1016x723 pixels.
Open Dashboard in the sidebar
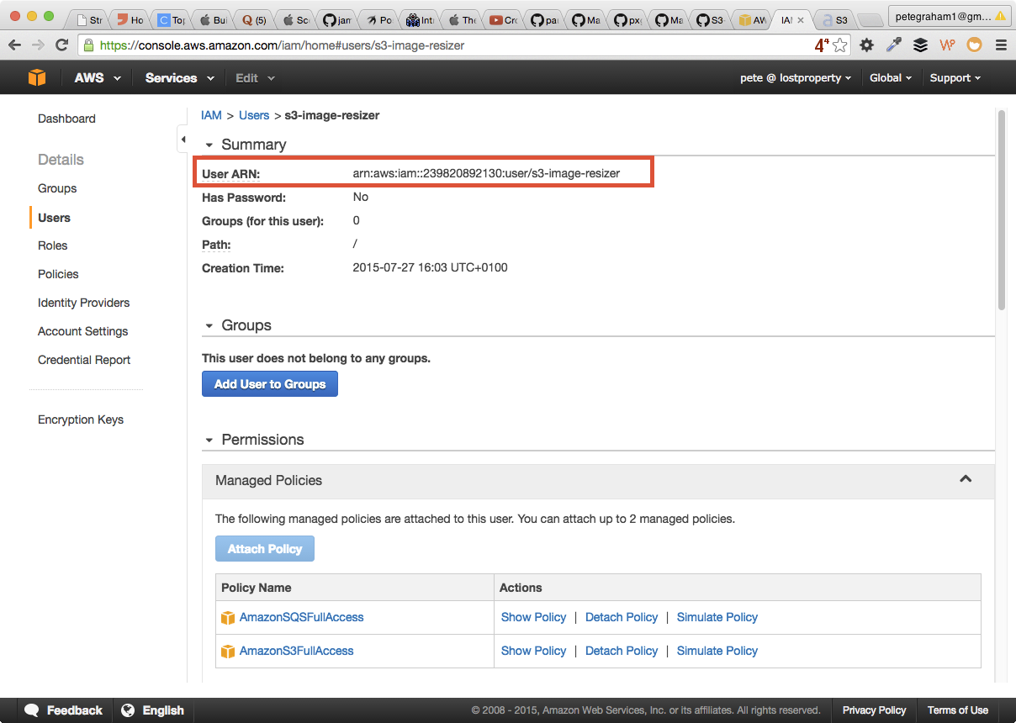pos(66,119)
